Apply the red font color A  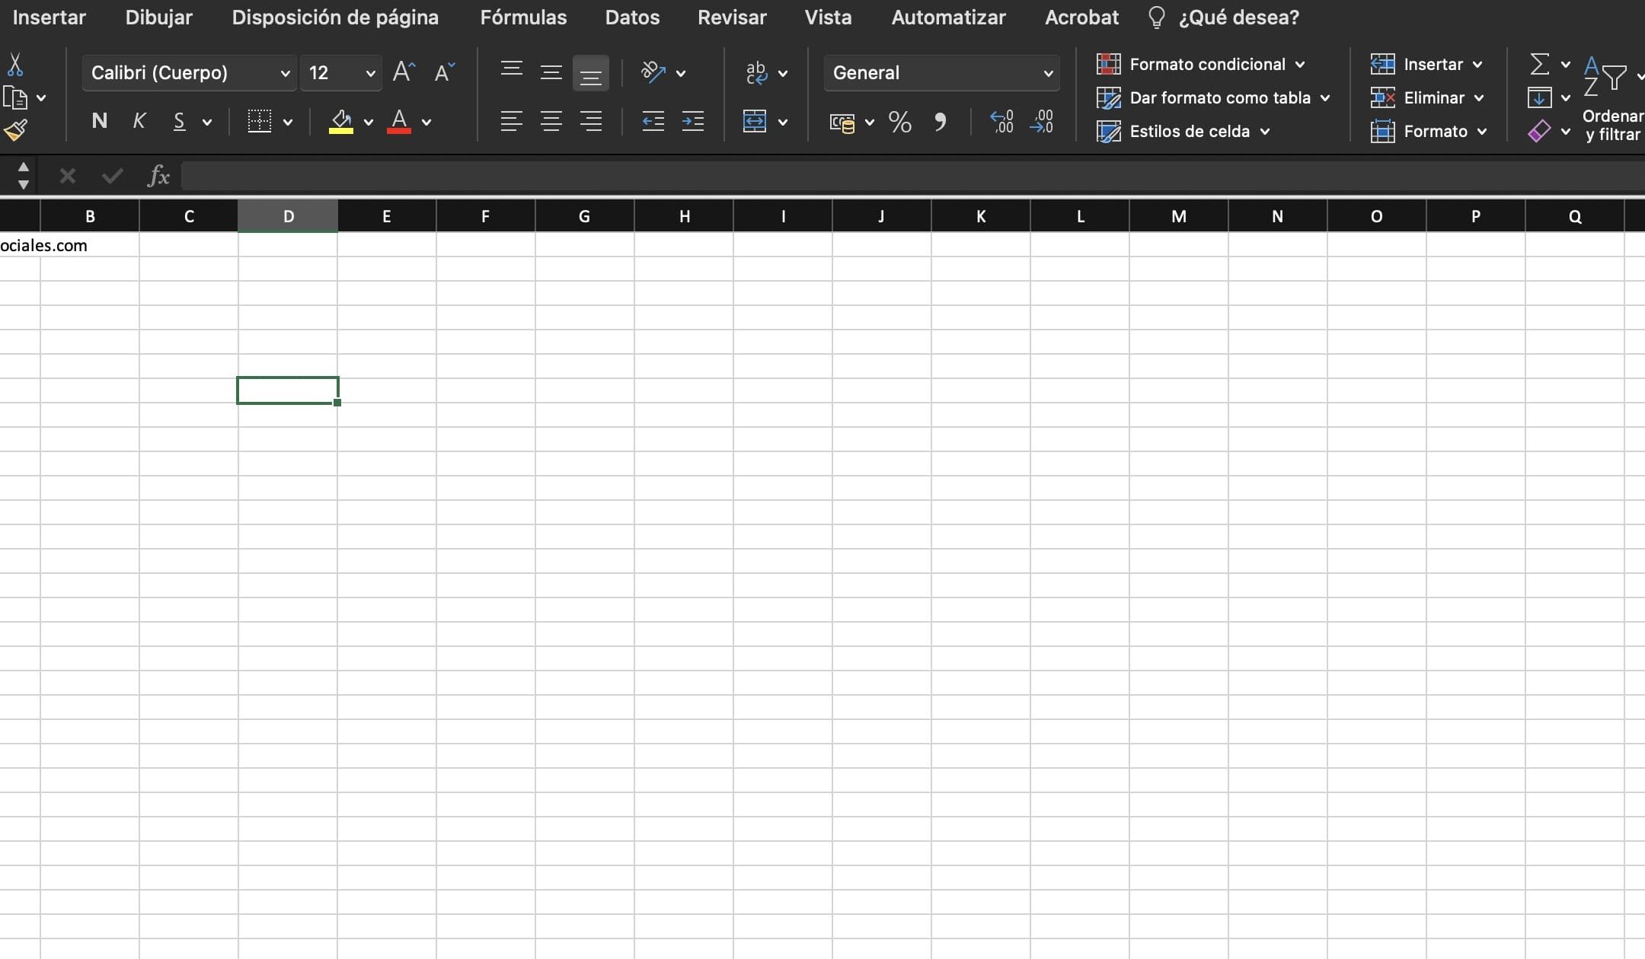399,121
